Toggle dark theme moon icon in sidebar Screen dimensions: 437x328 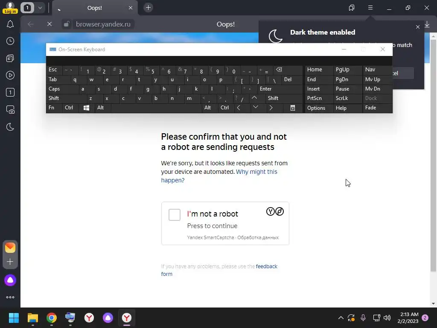click(x=10, y=127)
